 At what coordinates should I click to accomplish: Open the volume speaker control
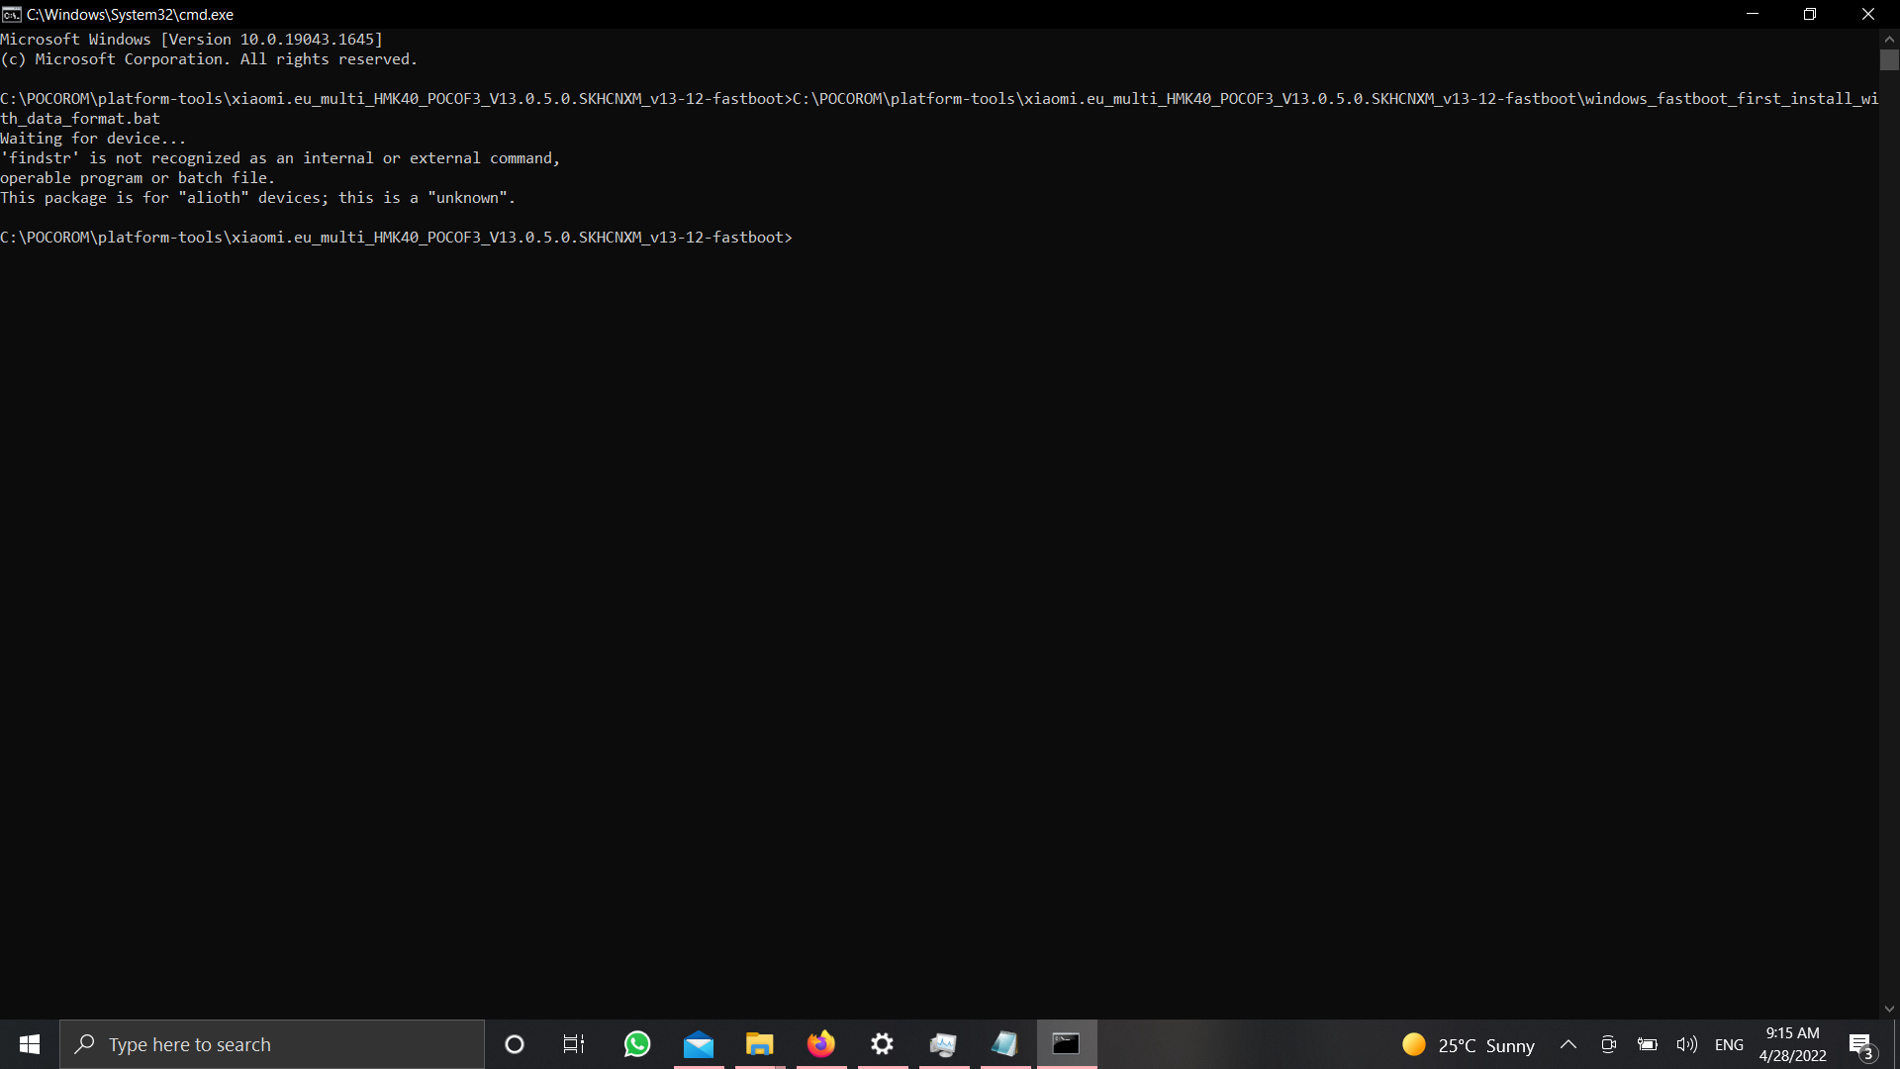(1686, 1044)
